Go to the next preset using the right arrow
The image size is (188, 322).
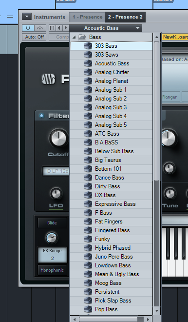tap(66, 28)
